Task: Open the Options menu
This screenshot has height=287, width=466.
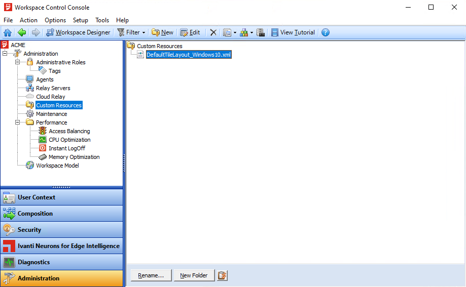Action: pyautogui.click(x=55, y=20)
